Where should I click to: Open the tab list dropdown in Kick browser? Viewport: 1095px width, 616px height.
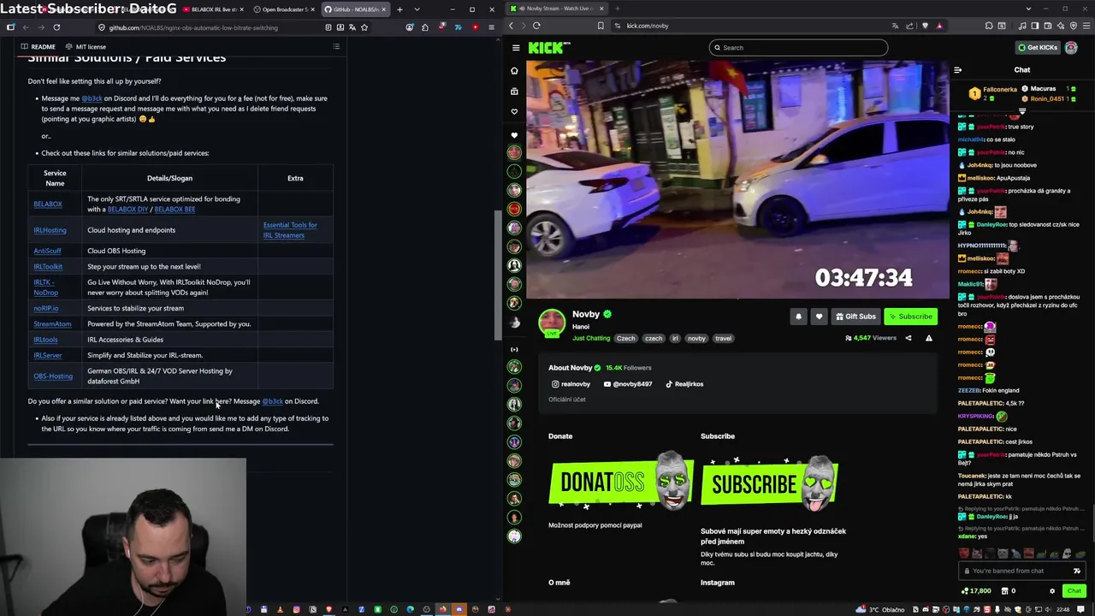(1028, 9)
